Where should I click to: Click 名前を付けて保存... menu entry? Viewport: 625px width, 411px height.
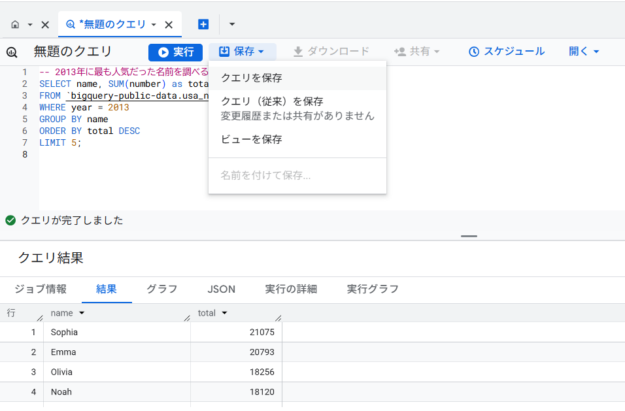tap(297, 175)
